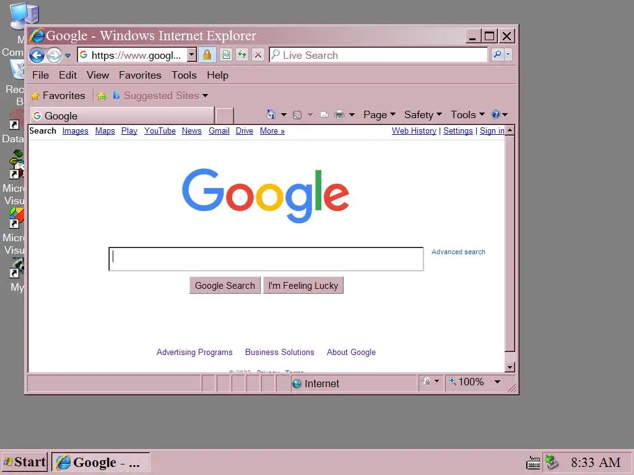Click the Maps link
This screenshot has height=475, width=634.
click(x=105, y=131)
